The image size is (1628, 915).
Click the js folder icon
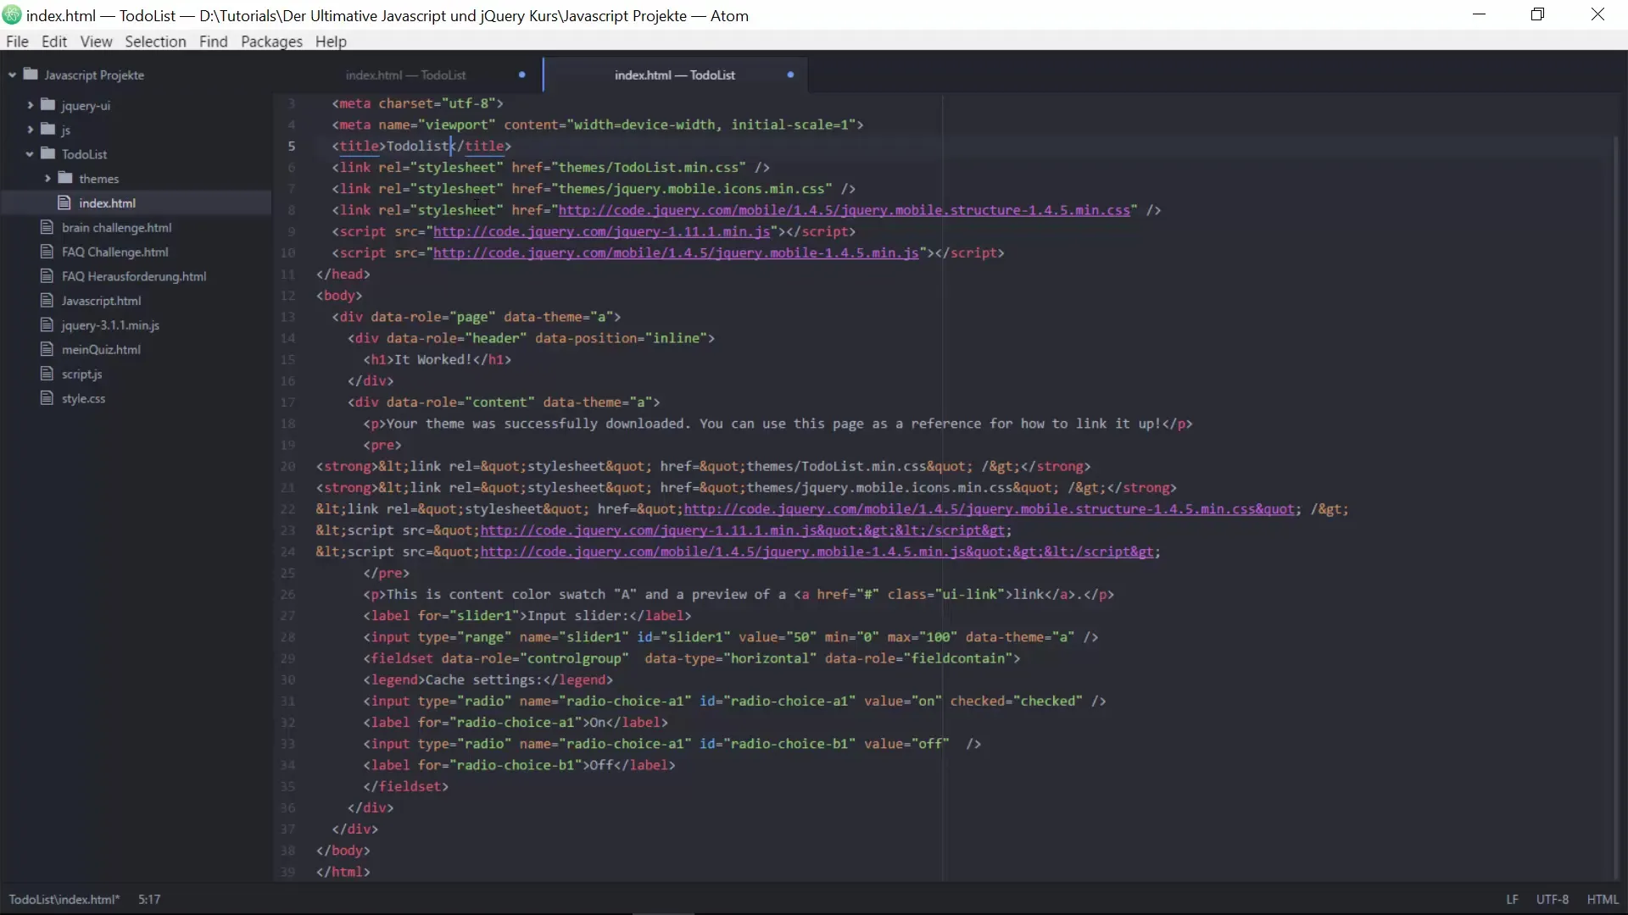click(47, 130)
